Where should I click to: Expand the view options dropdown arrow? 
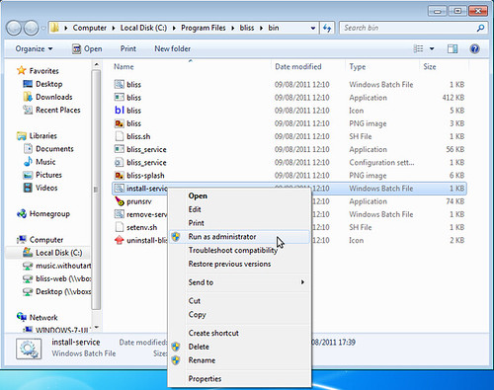pyautogui.click(x=432, y=49)
